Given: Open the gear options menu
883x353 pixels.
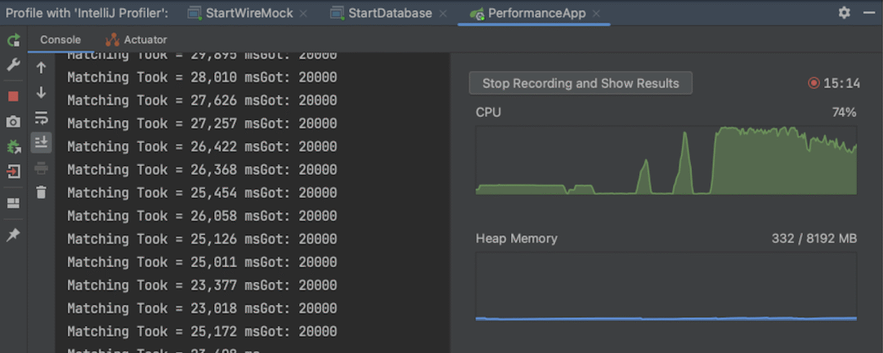Looking at the screenshot, I should point(844,13).
